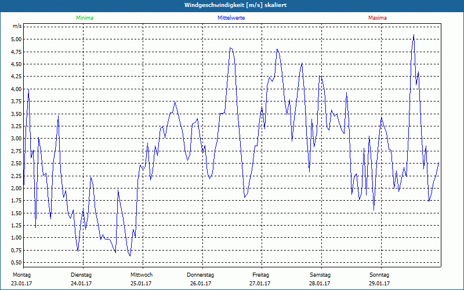Click the 3,75 axis value
Image resolution: width=464 pixels, height=290 pixels.
pos(17,101)
